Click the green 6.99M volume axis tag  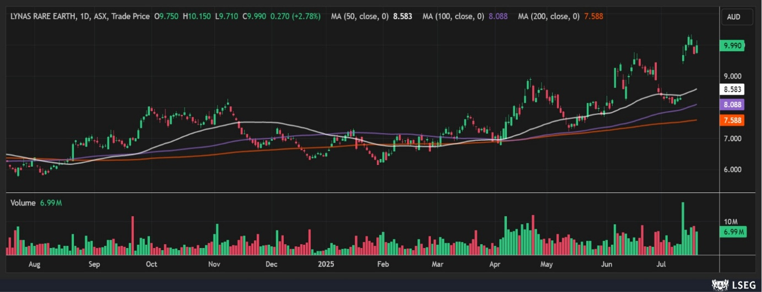733,232
